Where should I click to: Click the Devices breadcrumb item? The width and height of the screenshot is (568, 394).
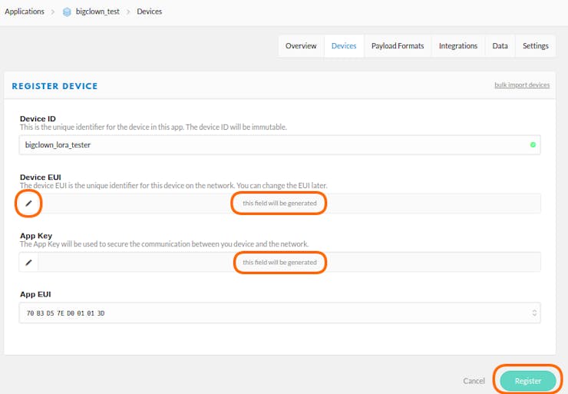(149, 12)
